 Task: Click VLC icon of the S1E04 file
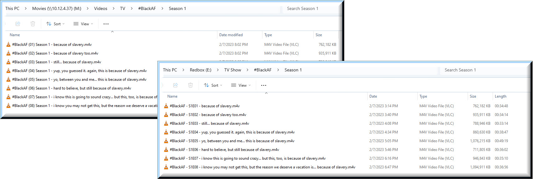point(166,132)
